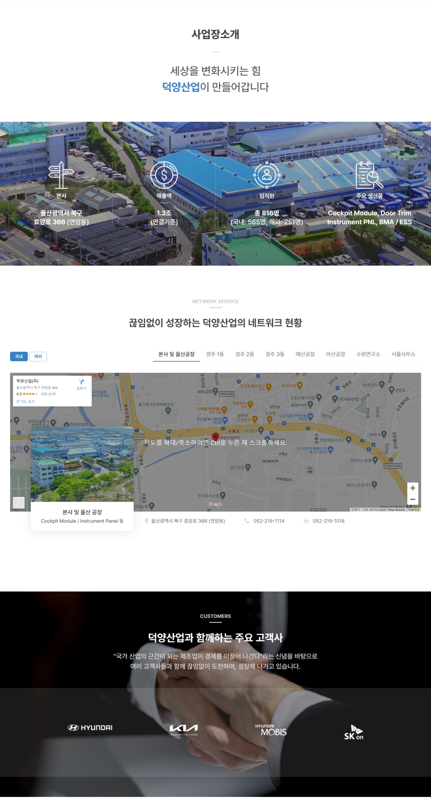This screenshot has height=807, width=431.
Task: Click the Hyundai customer logo
Action: click(x=90, y=728)
